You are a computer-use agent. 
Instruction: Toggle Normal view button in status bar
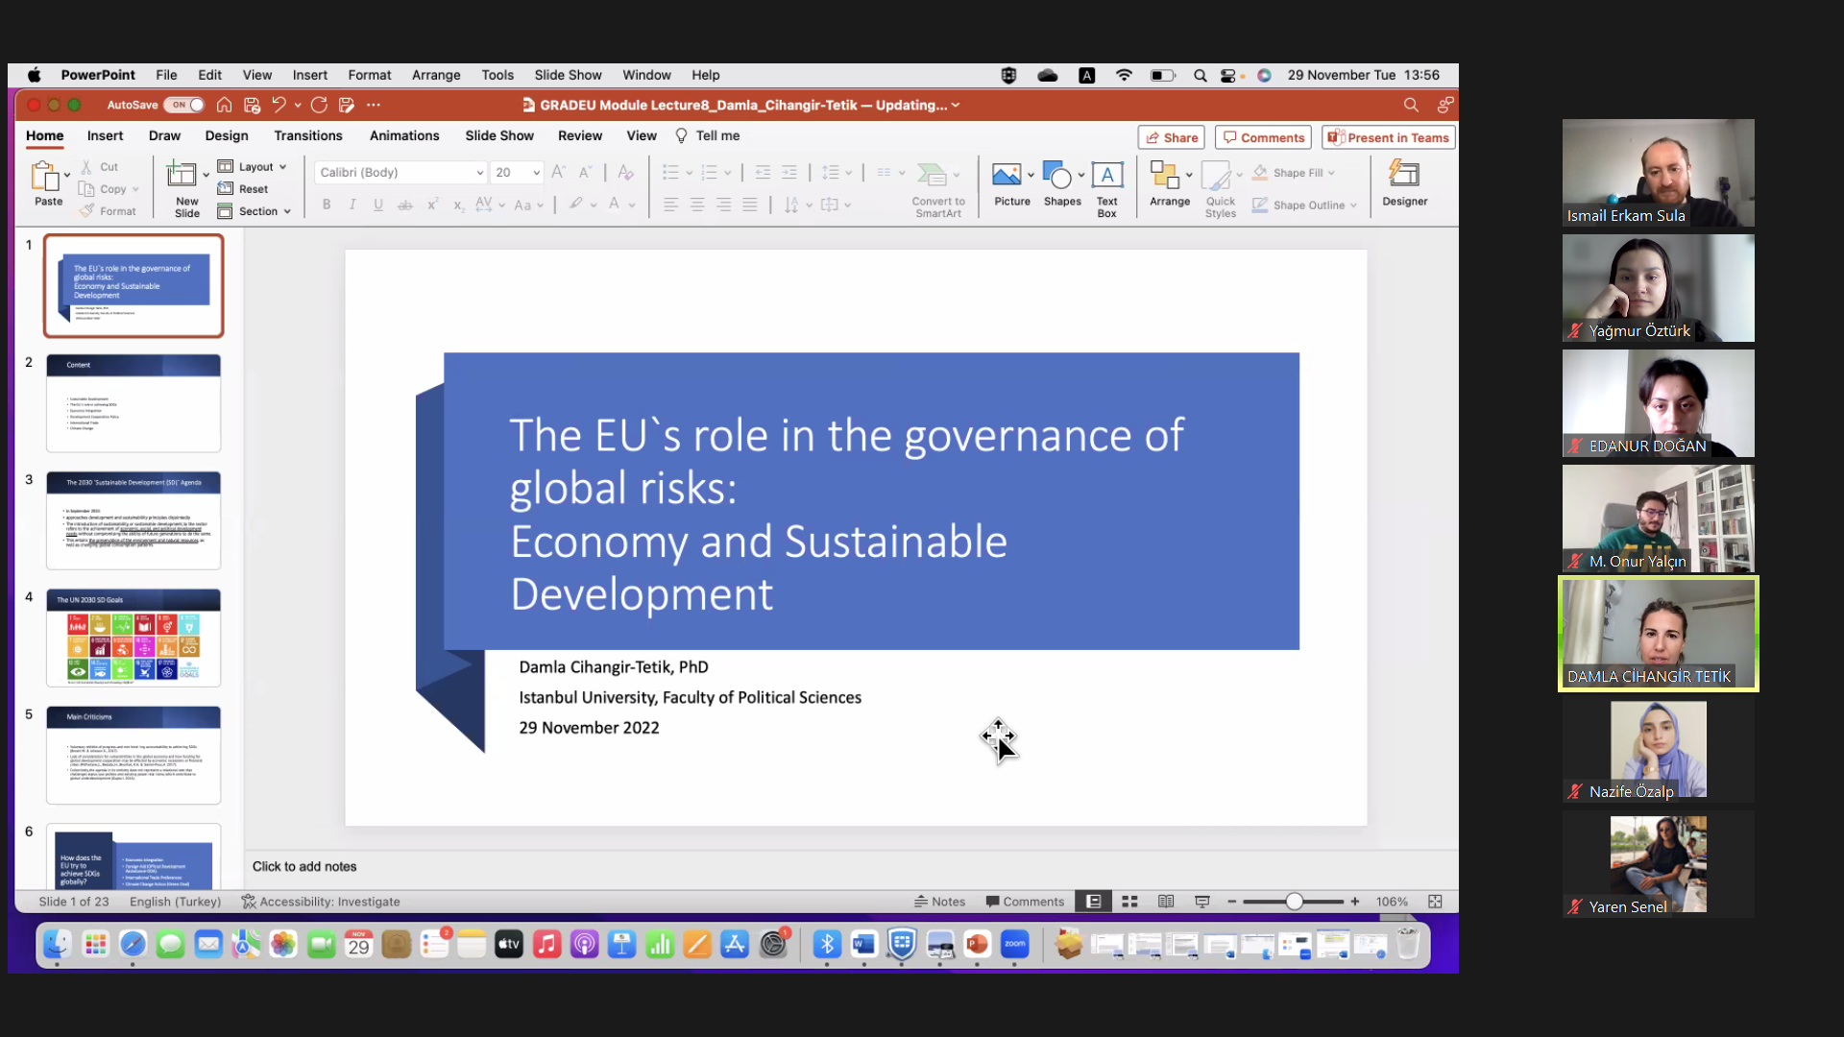[x=1093, y=902]
